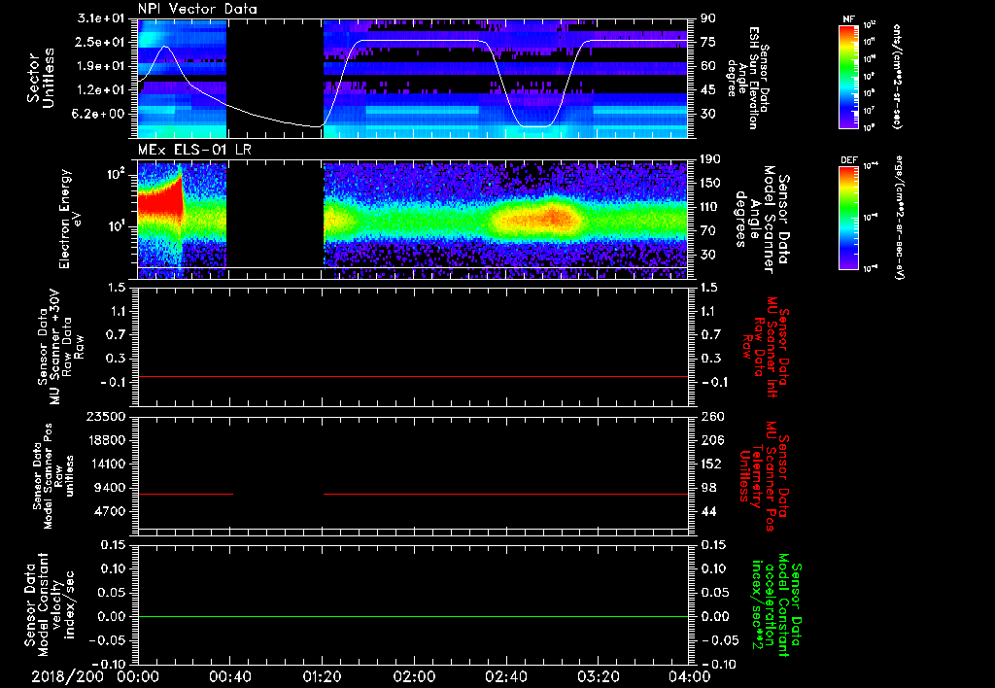Click the 1.2e+01 sector tick label

click(100, 90)
